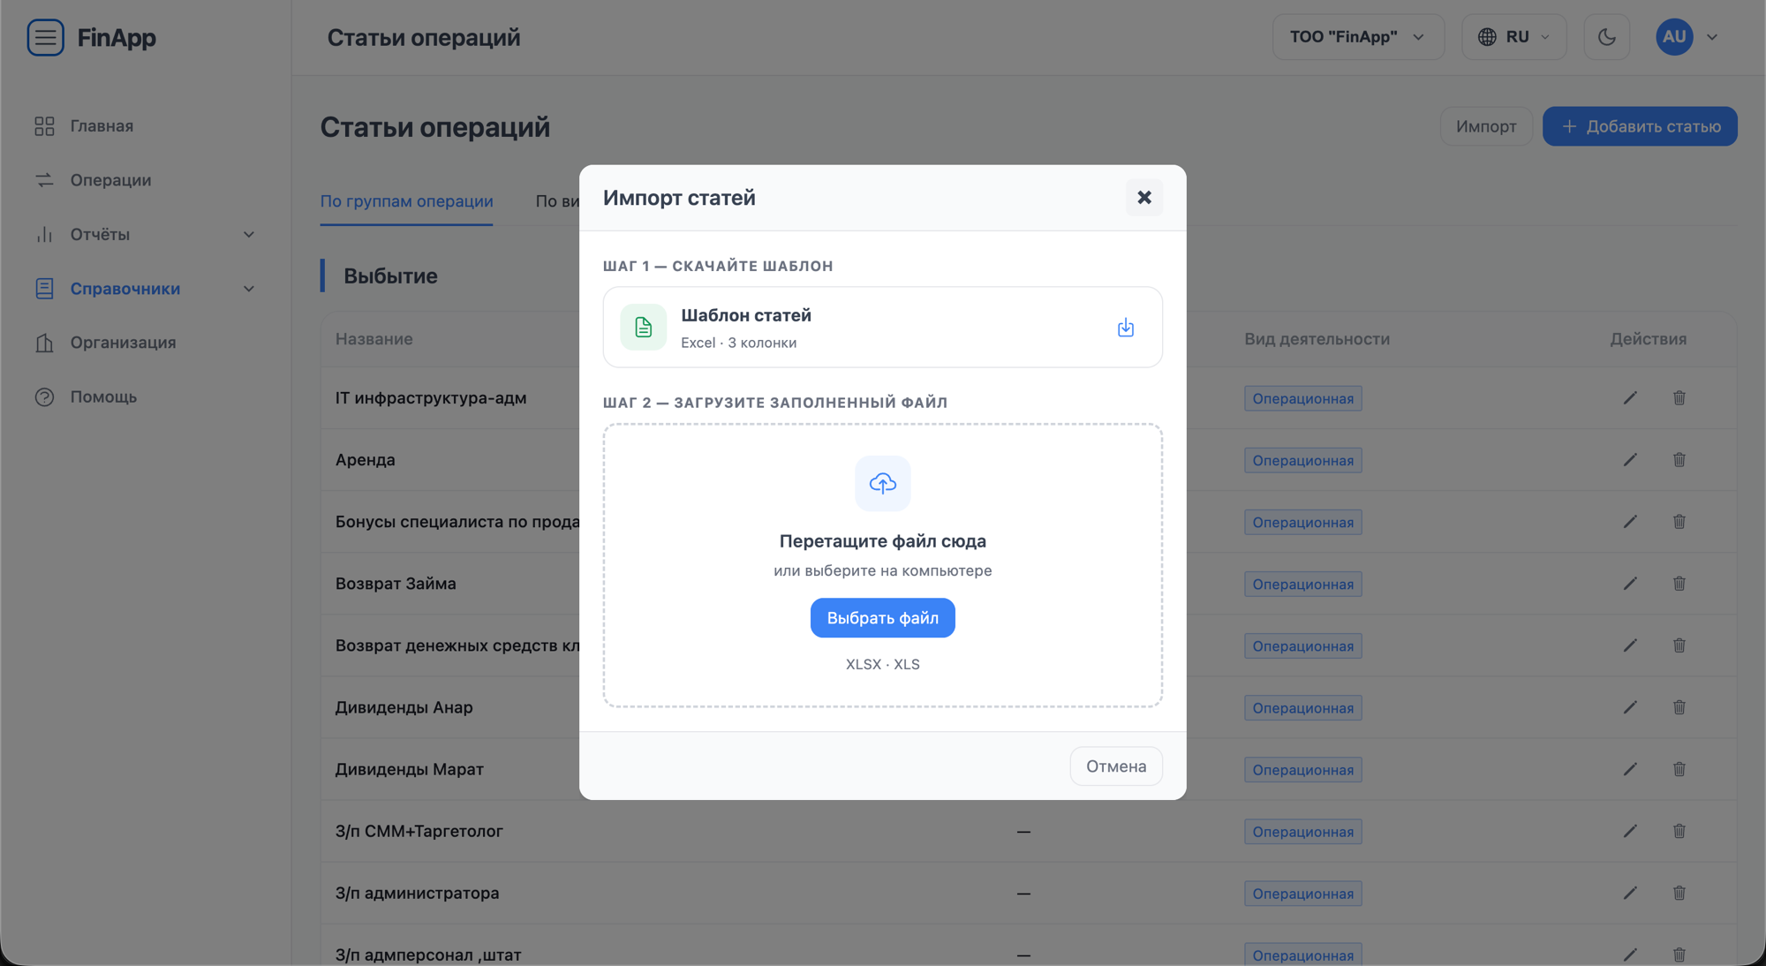This screenshot has height=966, width=1766.
Task: Delete the Дивиденды Анар row
Action: pyautogui.click(x=1679, y=707)
